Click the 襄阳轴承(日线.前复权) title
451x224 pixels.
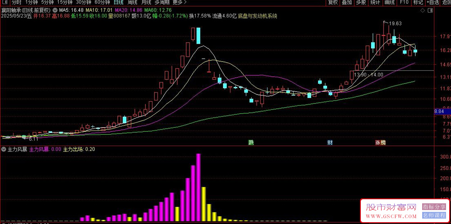pyautogui.click(x=27, y=10)
